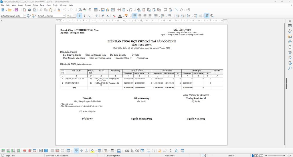The height and width of the screenshot is (157, 293).
Task: Insert a page break
Action: coord(119,10)
